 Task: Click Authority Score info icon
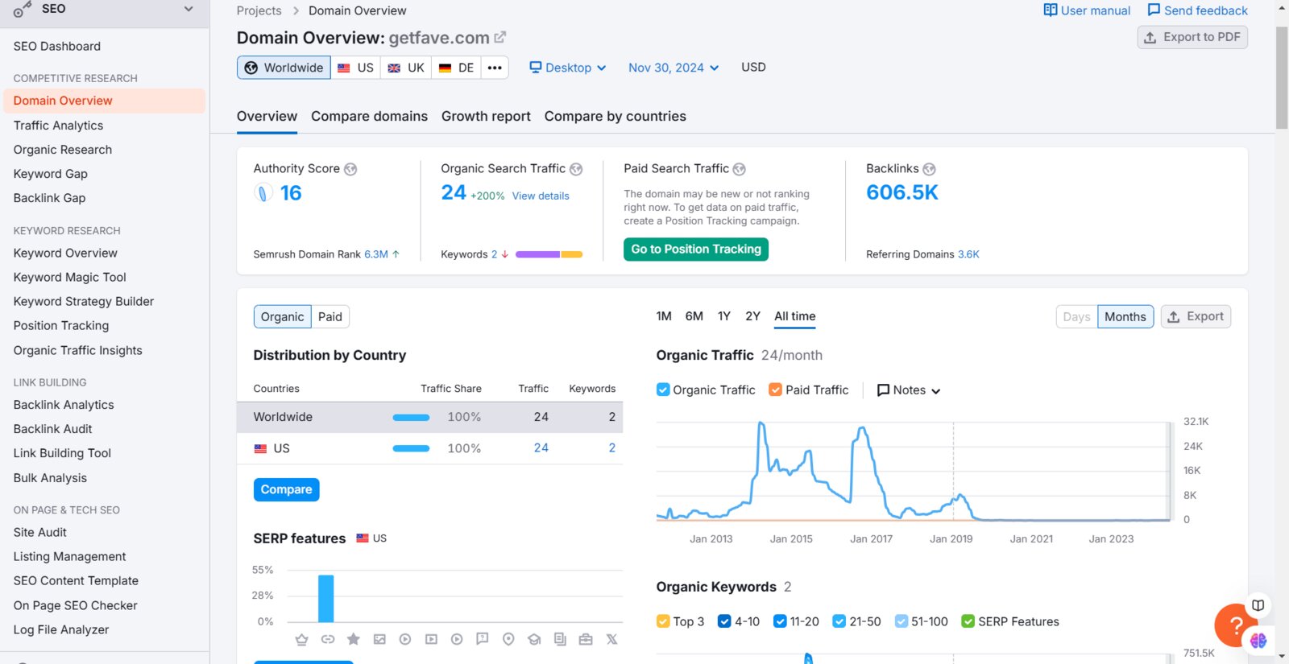[350, 169]
